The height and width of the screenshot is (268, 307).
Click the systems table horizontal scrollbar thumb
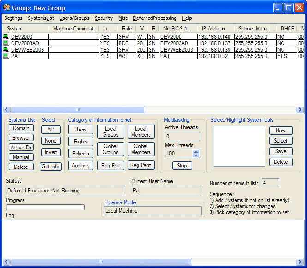[78, 109]
